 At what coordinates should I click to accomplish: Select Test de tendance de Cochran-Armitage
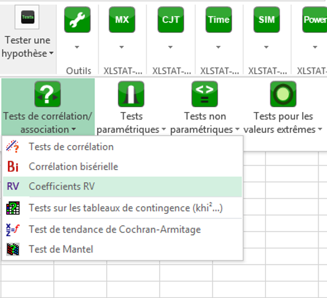[122, 229]
